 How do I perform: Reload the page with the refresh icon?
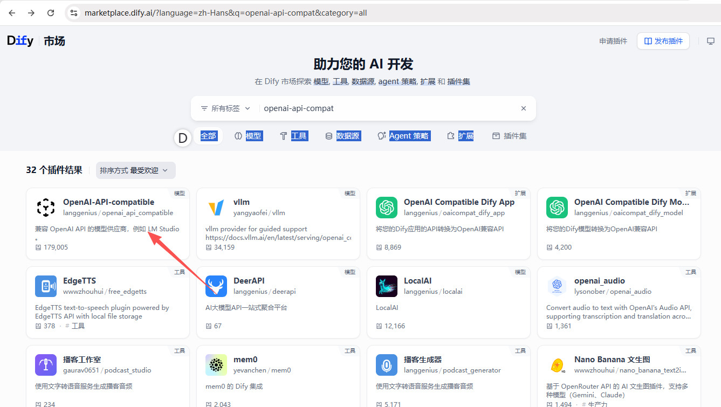pos(51,12)
